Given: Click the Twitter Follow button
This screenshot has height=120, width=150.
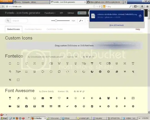Looking at the screenshot, I should pos(82,13).
